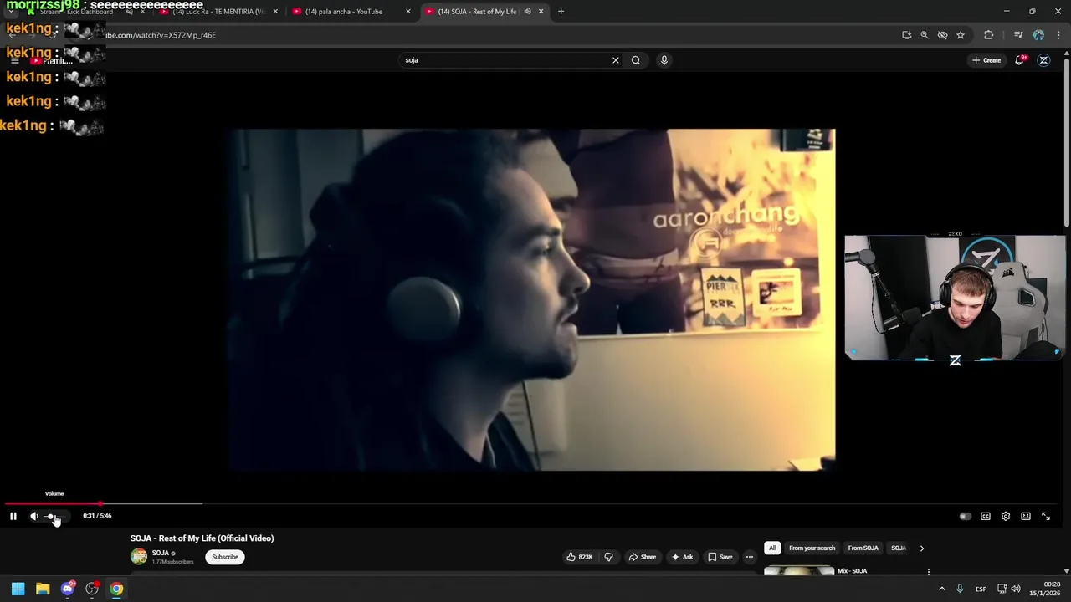The image size is (1071, 602).
Task: Open the Chrome profile avatar
Action: click(x=1038, y=35)
